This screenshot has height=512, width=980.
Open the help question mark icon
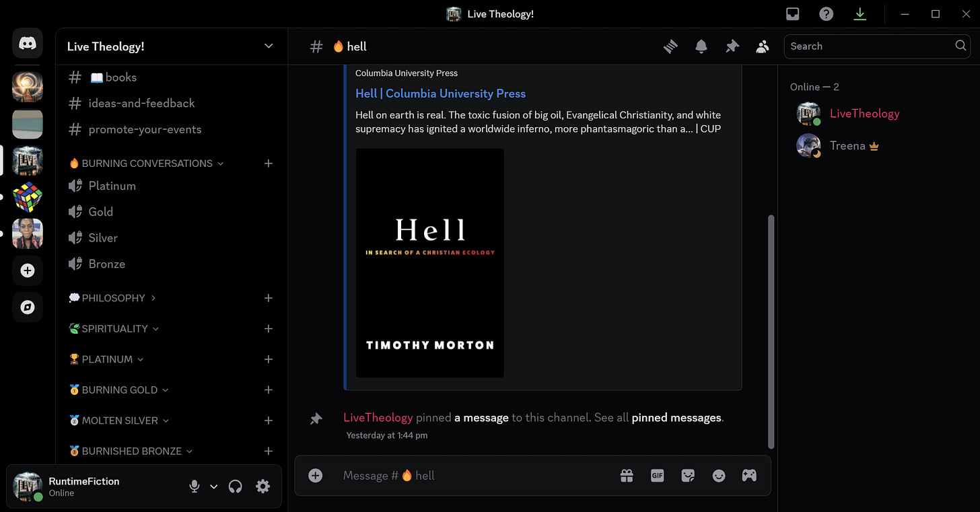pyautogui.click(x=827, y=14)
